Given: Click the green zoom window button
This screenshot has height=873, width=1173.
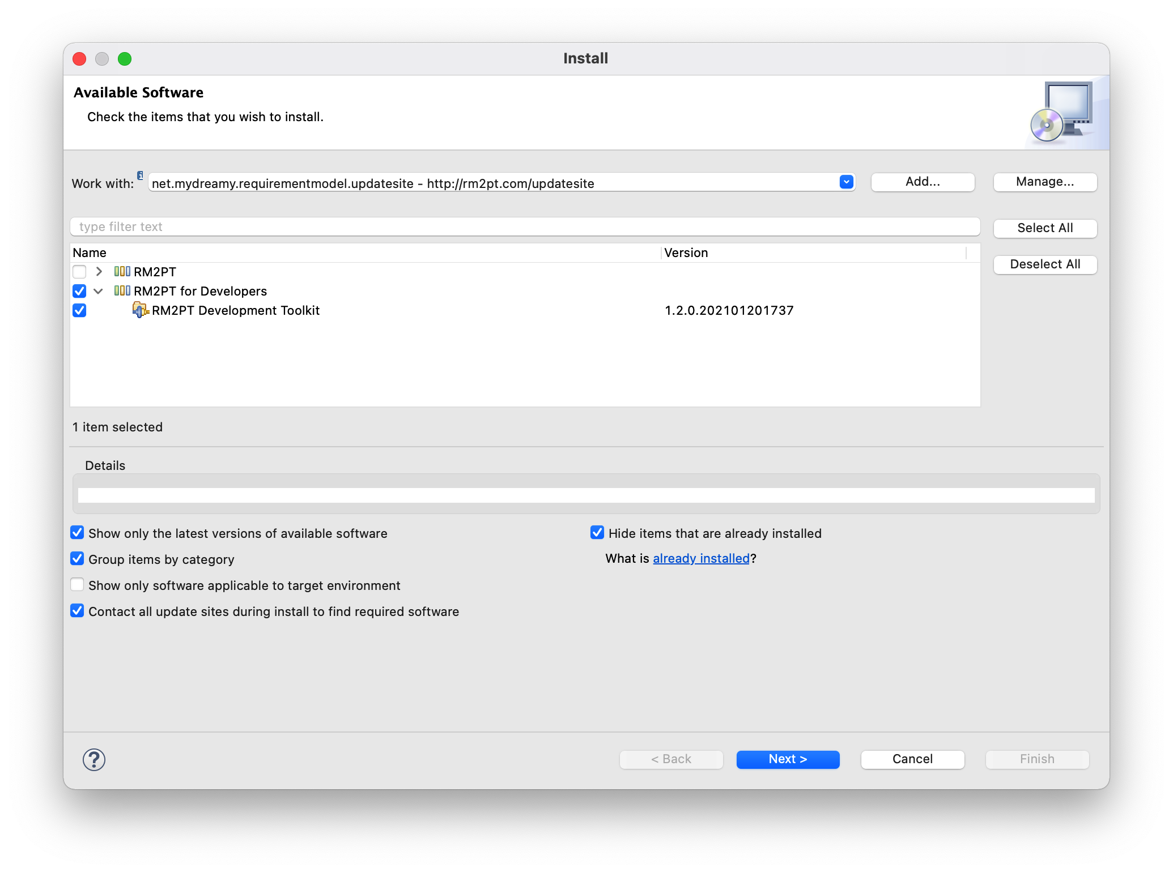Looking at the screenshot, I should [125, 59].
